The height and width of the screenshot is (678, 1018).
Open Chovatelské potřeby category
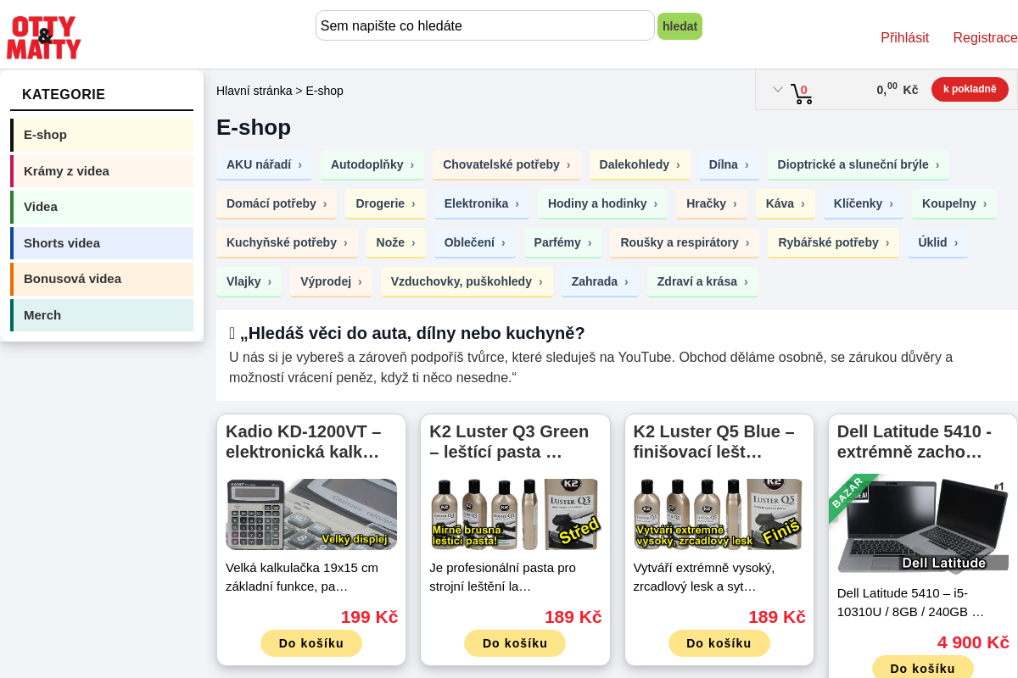506,164
